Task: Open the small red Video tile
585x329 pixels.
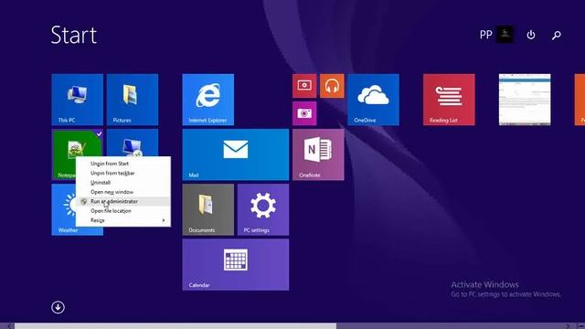Action: click(304, 86)
